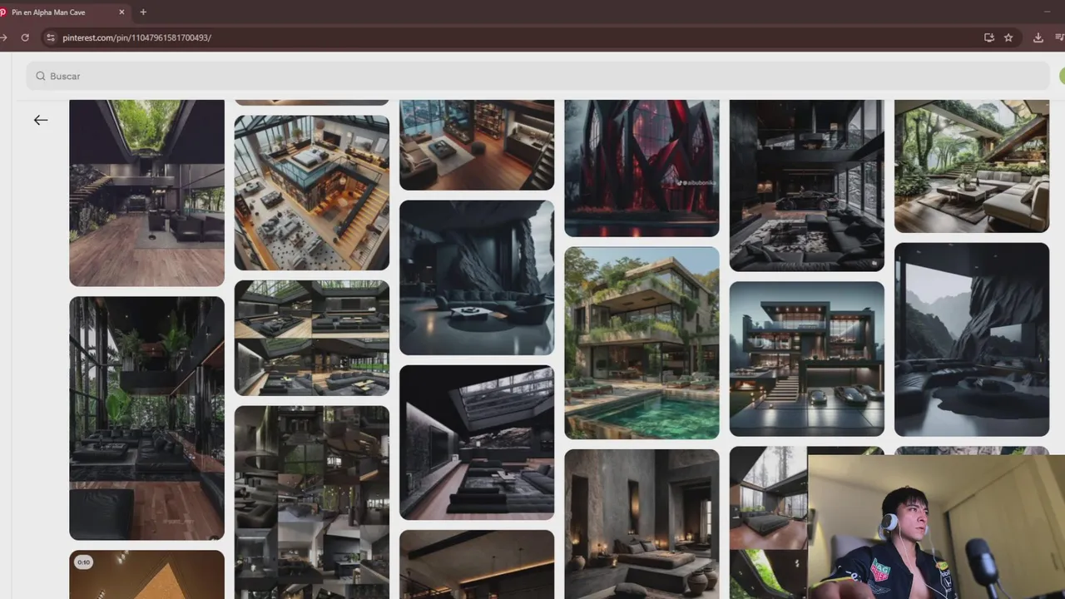The width and height of the screenshot is (1065, 599).
Task: Click the Pinterest URL in the address bar
Action: coord(136,37)
